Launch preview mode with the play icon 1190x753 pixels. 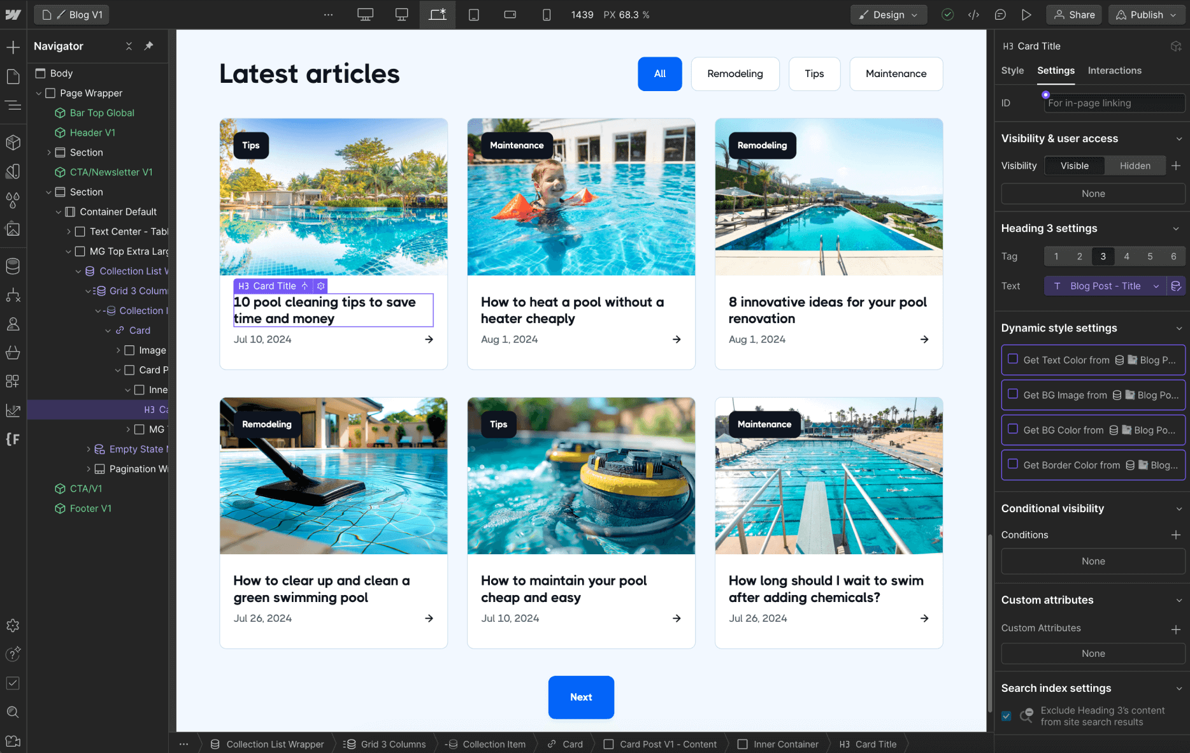click(1026, 14)
